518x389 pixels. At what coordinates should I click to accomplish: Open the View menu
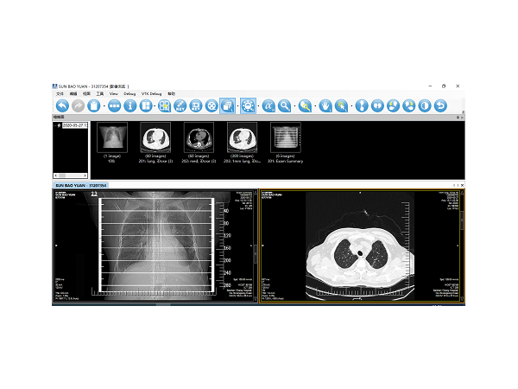tap(113, 93)
